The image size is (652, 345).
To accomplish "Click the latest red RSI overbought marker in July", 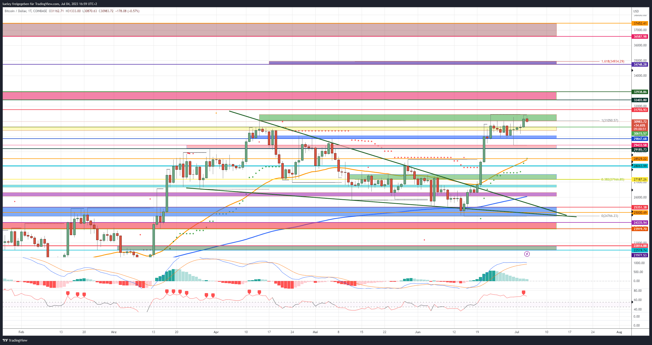I will (x=523, y=293).
